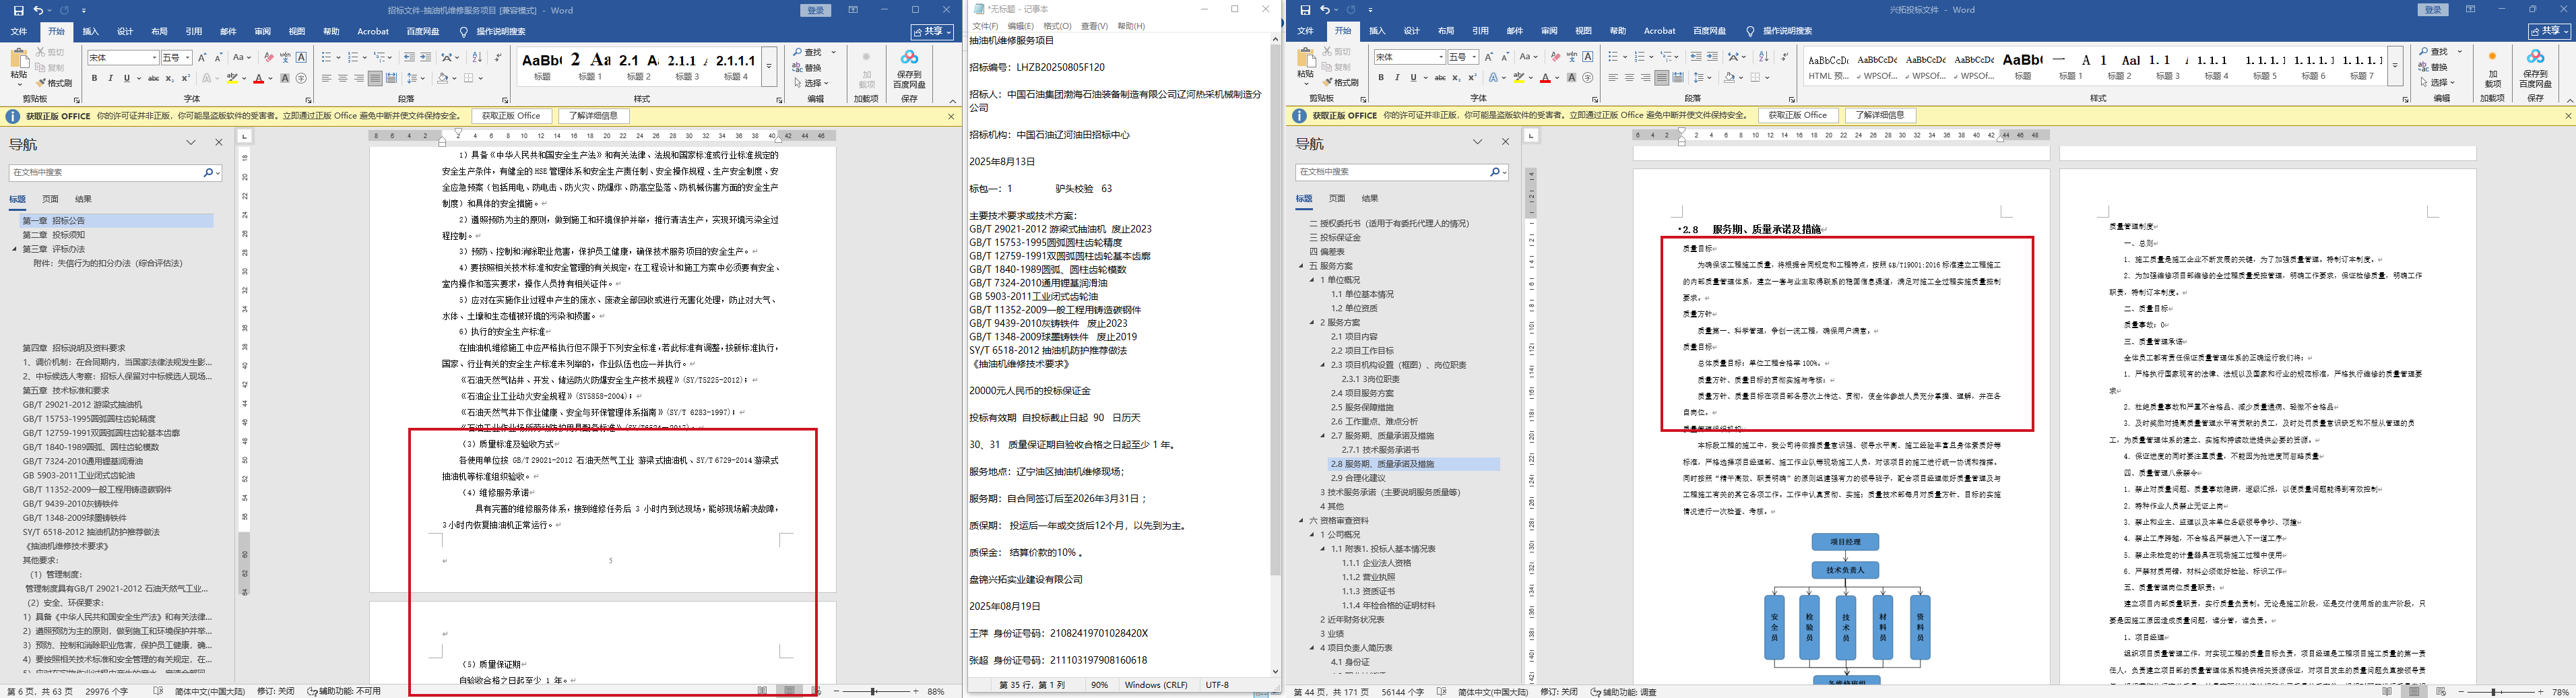Collapse the '五 服务方案' heading in right navigation pane
This screenshot has height=698, width=2576.
pyautogui.click(x=1302, y=266)
